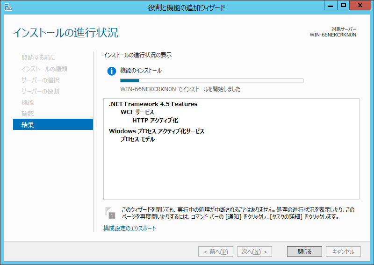Screen dimensions: 374x265
Task: Click HTTP アクティブ化 list entry
Action: pos(155,121)
